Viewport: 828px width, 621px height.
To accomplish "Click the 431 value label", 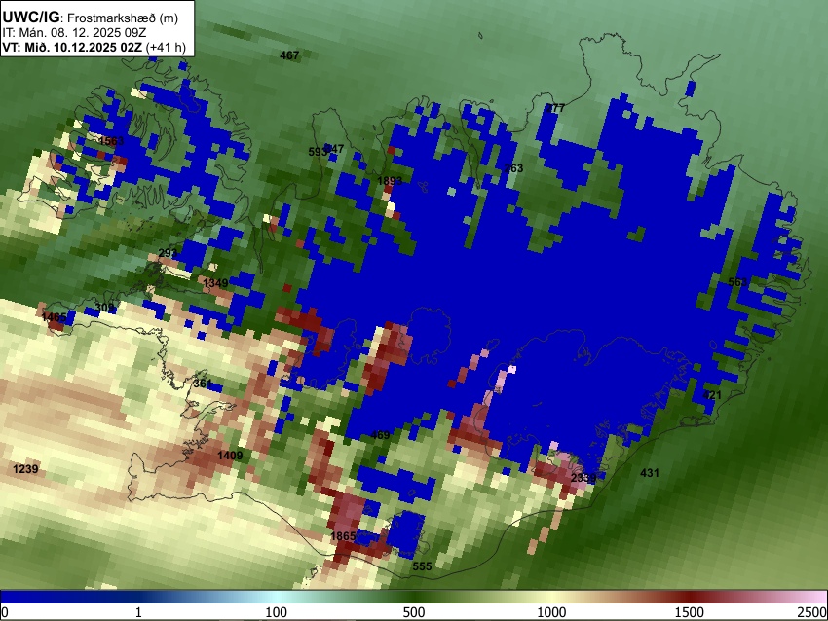I will (x=650, y=473).
